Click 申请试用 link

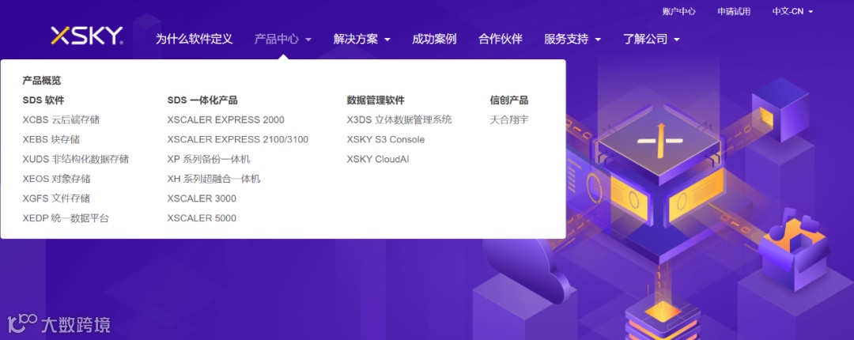pyautogui.click(x=734, y=11)
